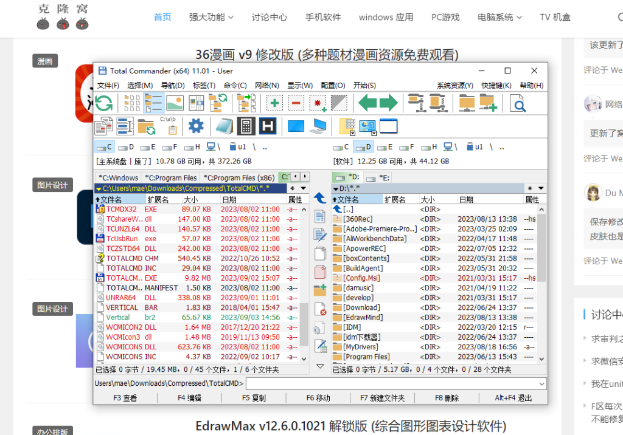Click F3 查看 button

click(125, 398)
